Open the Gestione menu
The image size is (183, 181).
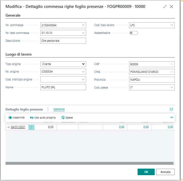59,109
